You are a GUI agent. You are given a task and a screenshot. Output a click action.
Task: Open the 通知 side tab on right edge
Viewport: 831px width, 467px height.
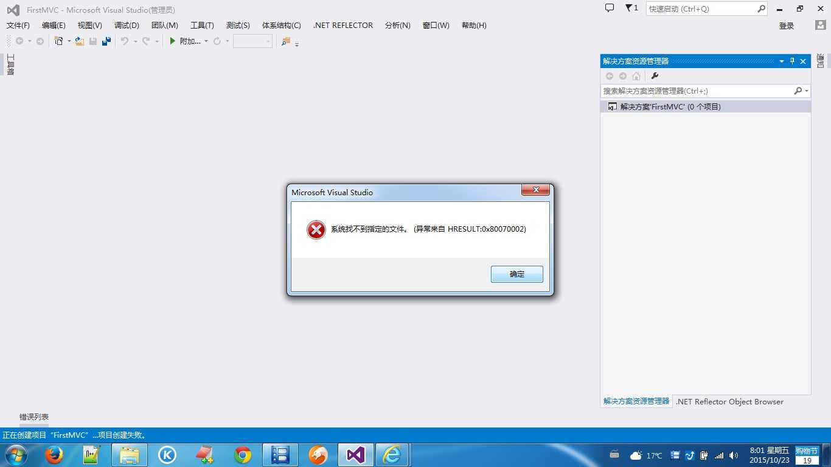(820, 60)
